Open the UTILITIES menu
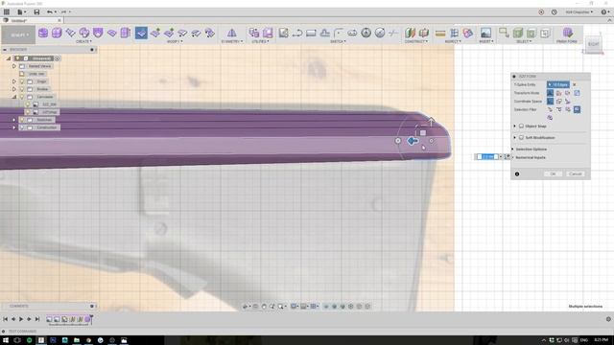This screenshot has height=345, width=614. [260, 41]
